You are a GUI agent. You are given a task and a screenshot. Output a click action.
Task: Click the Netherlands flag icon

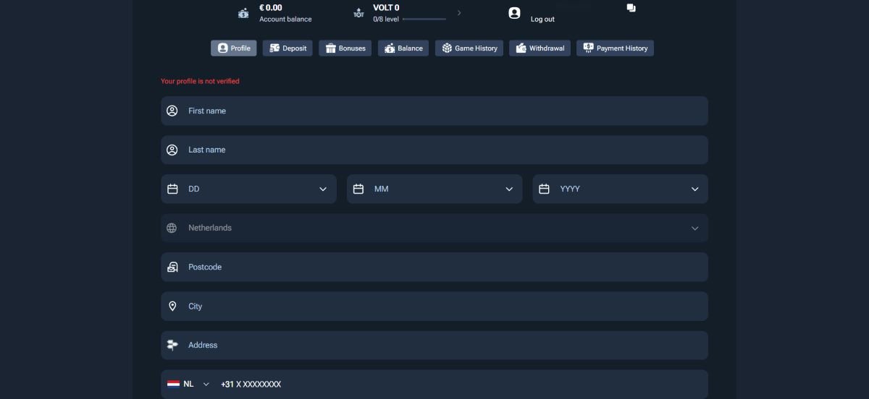click(x=173, y=384)
